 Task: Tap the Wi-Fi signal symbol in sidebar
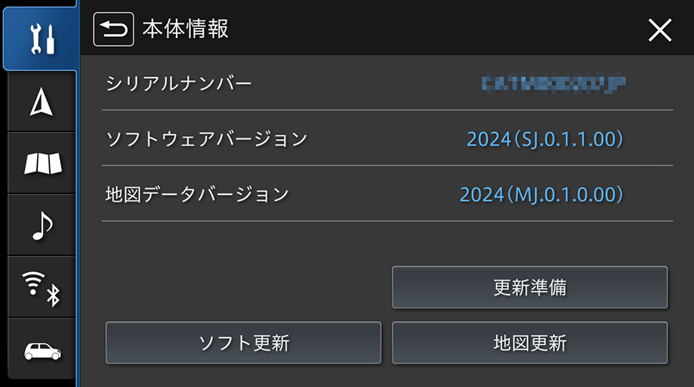pyautogui.click(x=33, y=283)
